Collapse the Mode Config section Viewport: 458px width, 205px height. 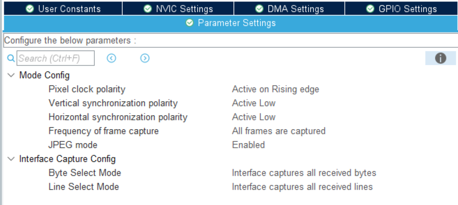[11, 75]
